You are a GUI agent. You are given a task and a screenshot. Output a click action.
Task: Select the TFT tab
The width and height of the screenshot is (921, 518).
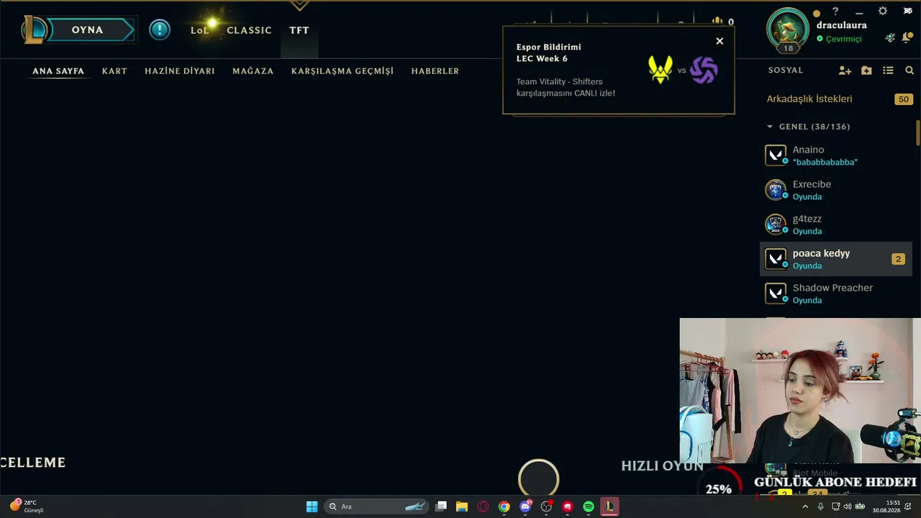coord(299,30)
